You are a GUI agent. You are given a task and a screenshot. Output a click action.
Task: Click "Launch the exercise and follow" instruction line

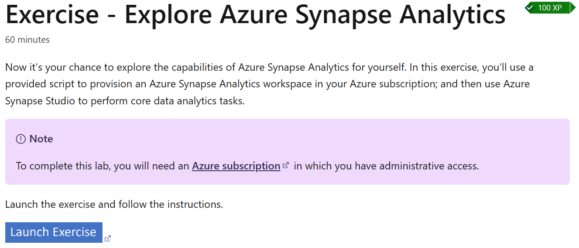click(114, 204)
